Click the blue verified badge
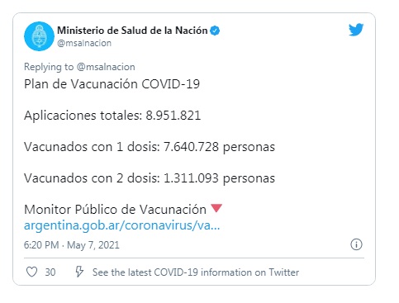 (x=215, y=31)
